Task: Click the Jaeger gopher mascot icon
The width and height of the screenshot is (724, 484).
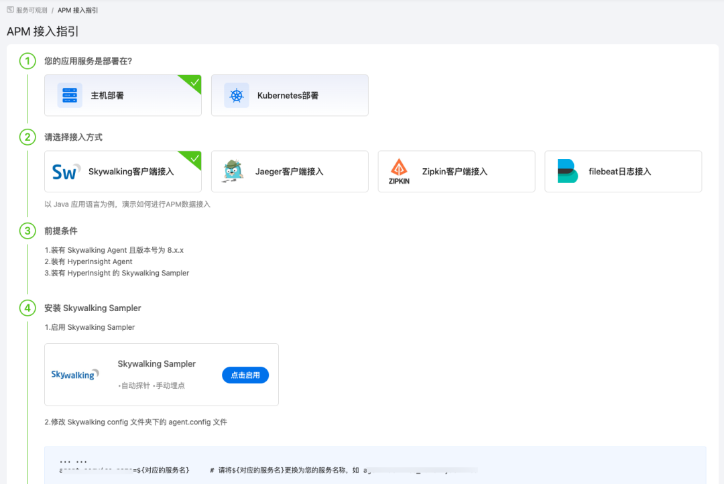Action: tap(234, 171)
